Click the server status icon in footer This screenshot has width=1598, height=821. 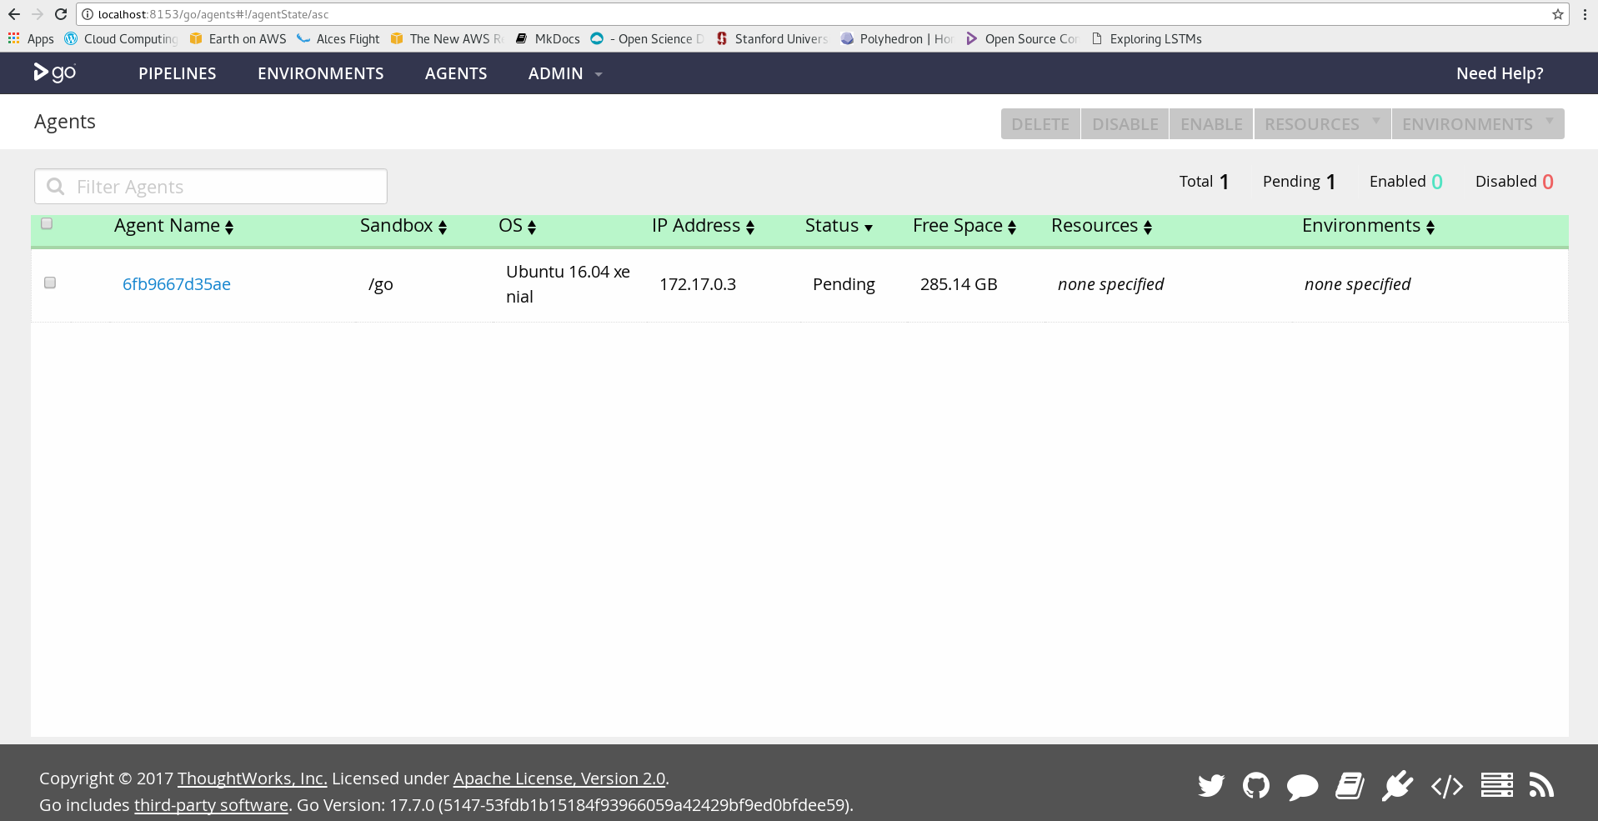point(1496,785)
